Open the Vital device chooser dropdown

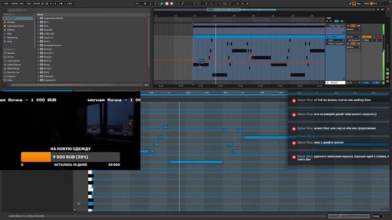(336, 40)
